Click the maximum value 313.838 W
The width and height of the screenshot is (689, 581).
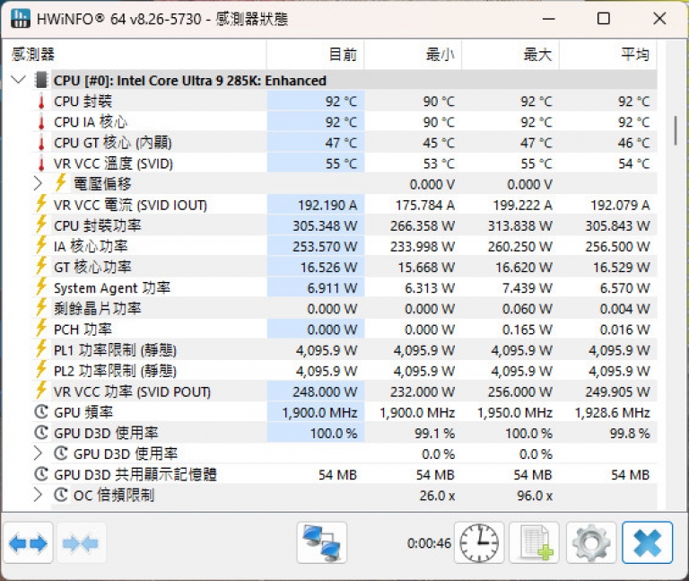[x=519, y=225]
